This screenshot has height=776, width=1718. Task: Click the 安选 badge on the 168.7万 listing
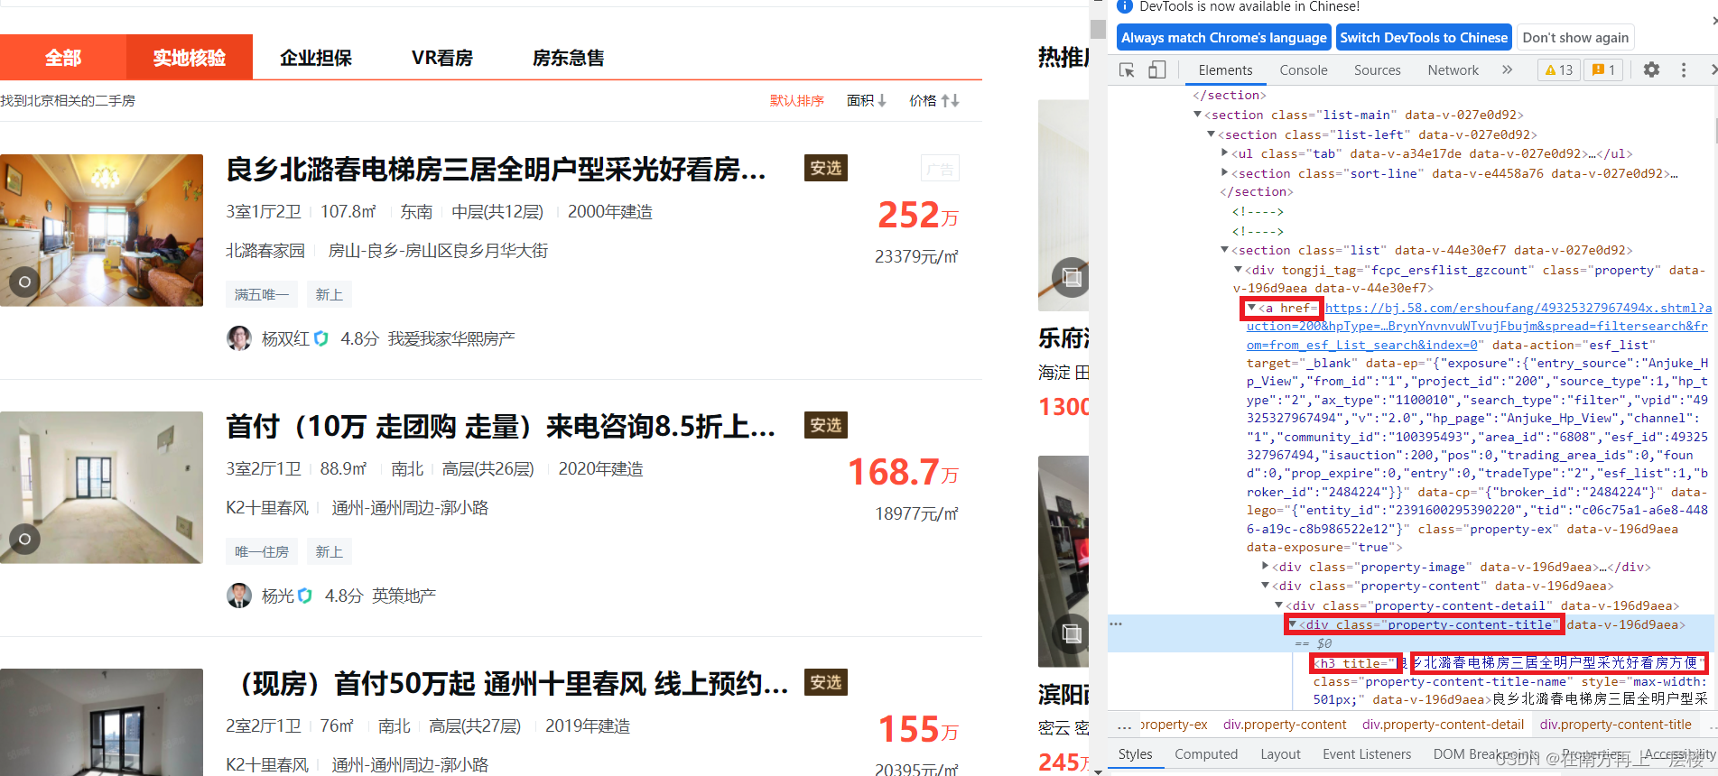826,425
